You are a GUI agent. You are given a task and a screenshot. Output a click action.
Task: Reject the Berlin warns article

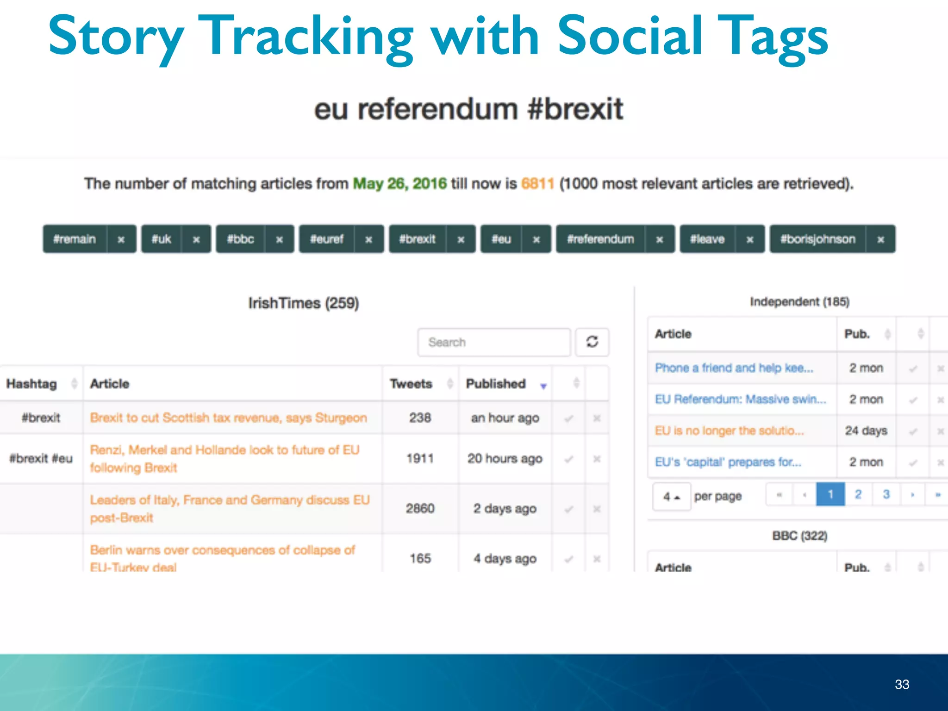pos(597,559)
